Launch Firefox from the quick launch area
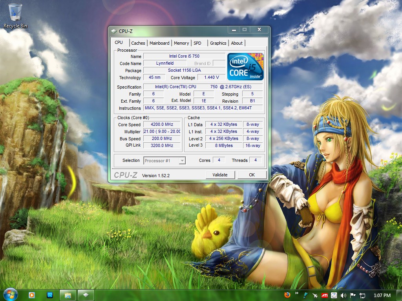Viewport: 402px width, 301px height. pyautogui.click(x=287, y=295)
